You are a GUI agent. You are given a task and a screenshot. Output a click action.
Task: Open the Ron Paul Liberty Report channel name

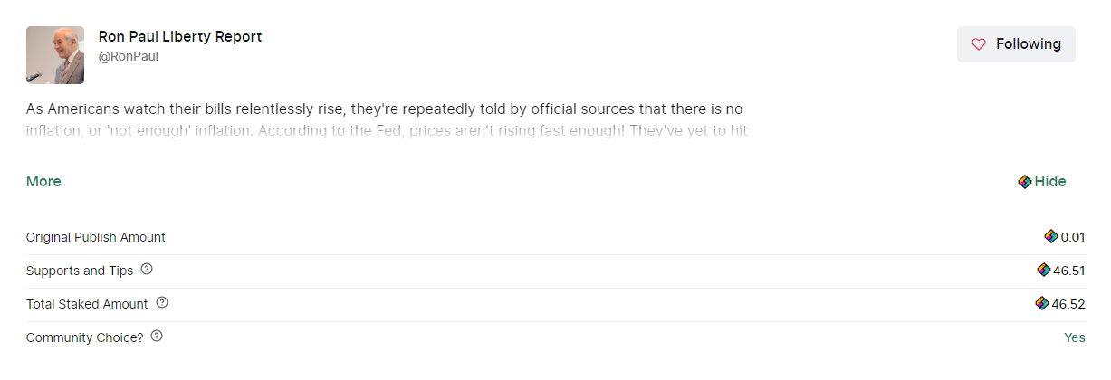coord(180,37)
